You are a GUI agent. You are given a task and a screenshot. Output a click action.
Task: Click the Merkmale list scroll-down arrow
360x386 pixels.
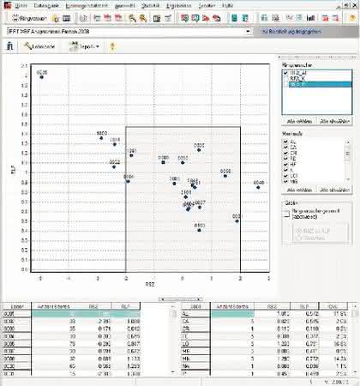click(348, 179)
